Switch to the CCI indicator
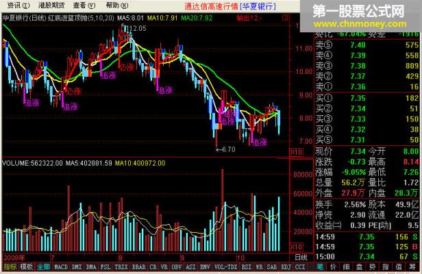 click(x=300, y=266)
